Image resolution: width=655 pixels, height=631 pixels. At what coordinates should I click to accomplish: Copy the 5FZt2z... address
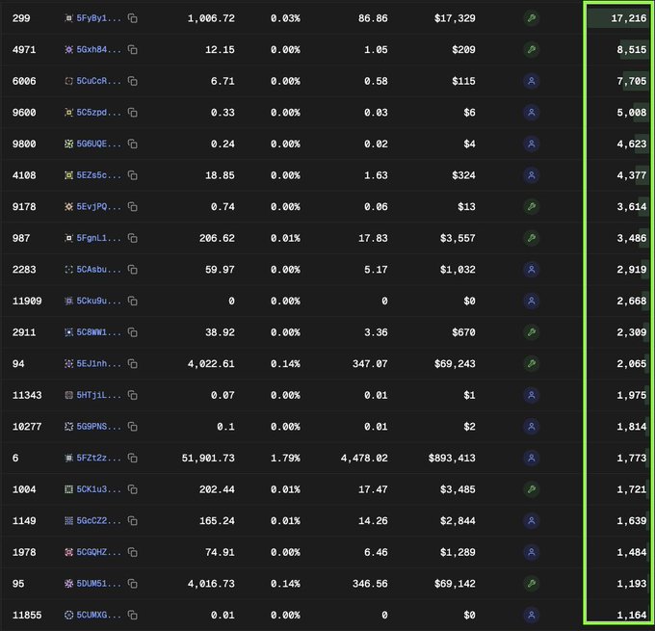(x=132, y=458)
